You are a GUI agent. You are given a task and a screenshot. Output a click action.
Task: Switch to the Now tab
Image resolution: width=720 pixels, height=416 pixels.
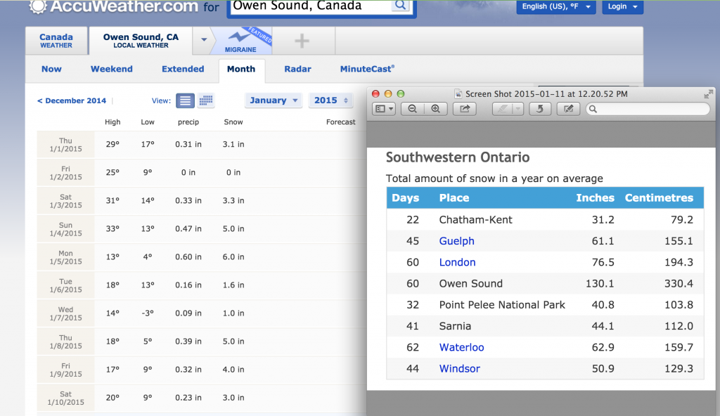[51, 69]
